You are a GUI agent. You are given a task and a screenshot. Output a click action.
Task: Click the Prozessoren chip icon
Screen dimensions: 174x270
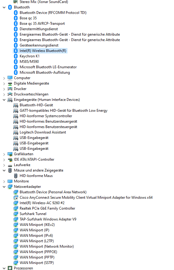click(x=10, y=268)
